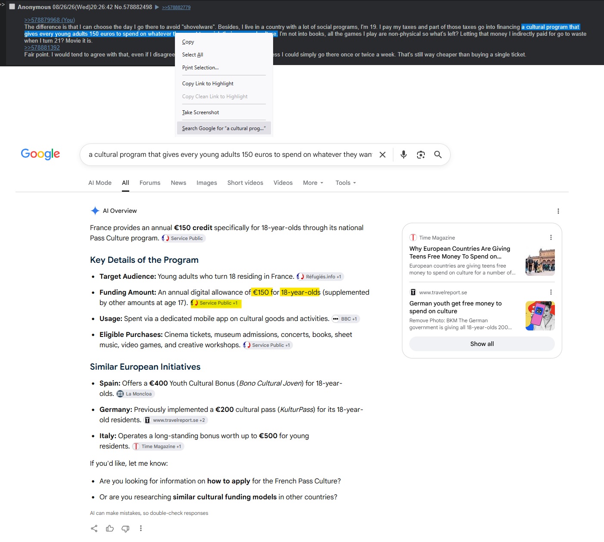Follow the >>578881392 quote link

click(x=42, y=47)
